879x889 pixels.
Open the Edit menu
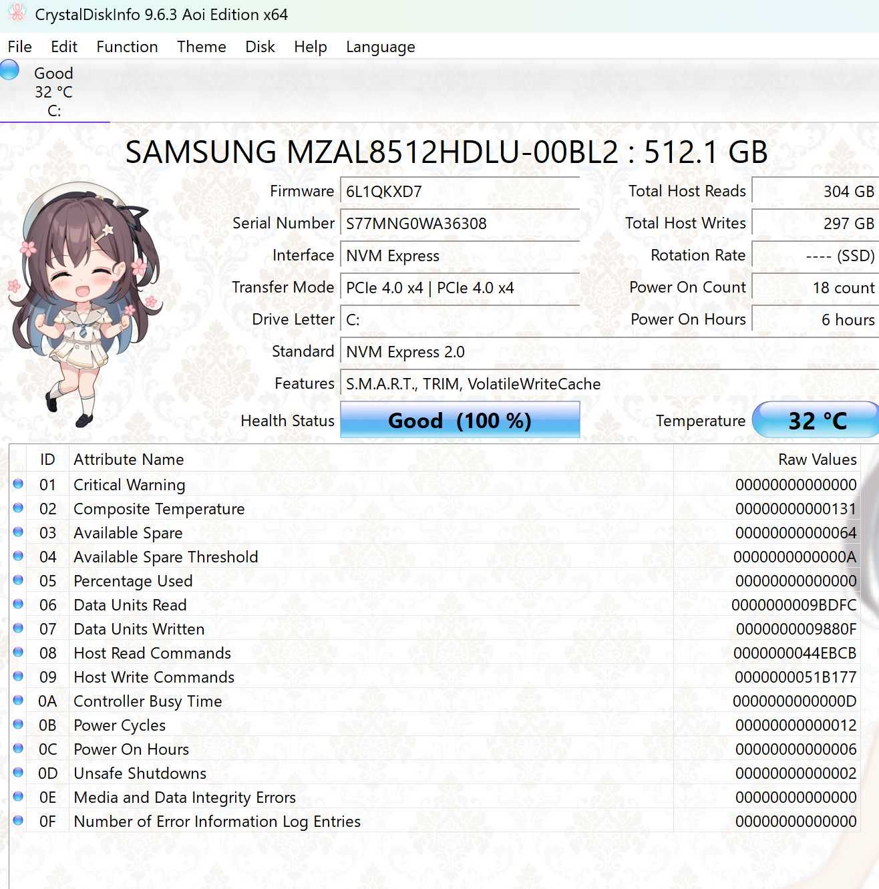coord(64,47)
